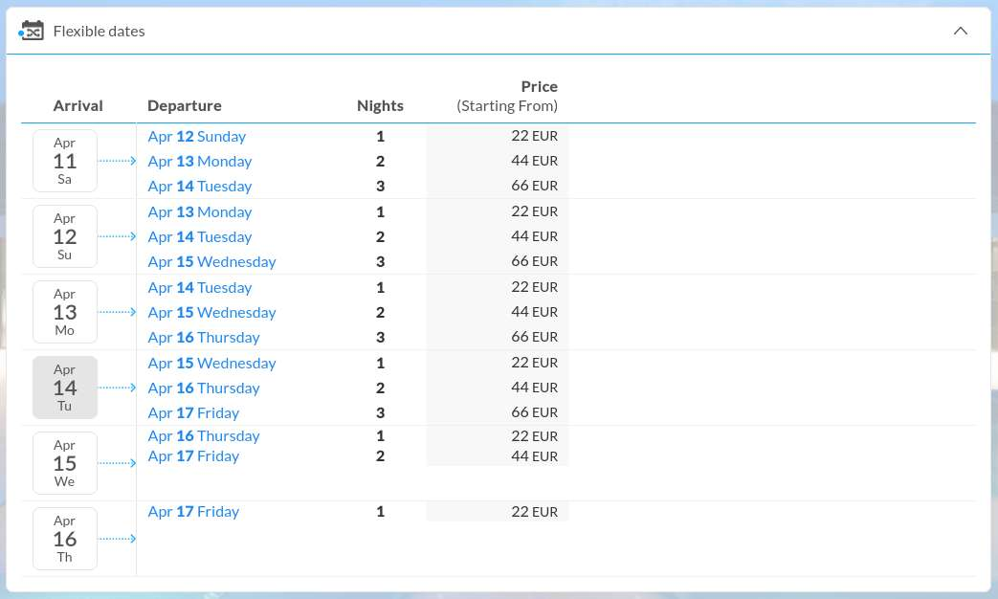Collapse the Flexible dates panel chevron
This screenshot has height=599, width=998.
(961, 31)
